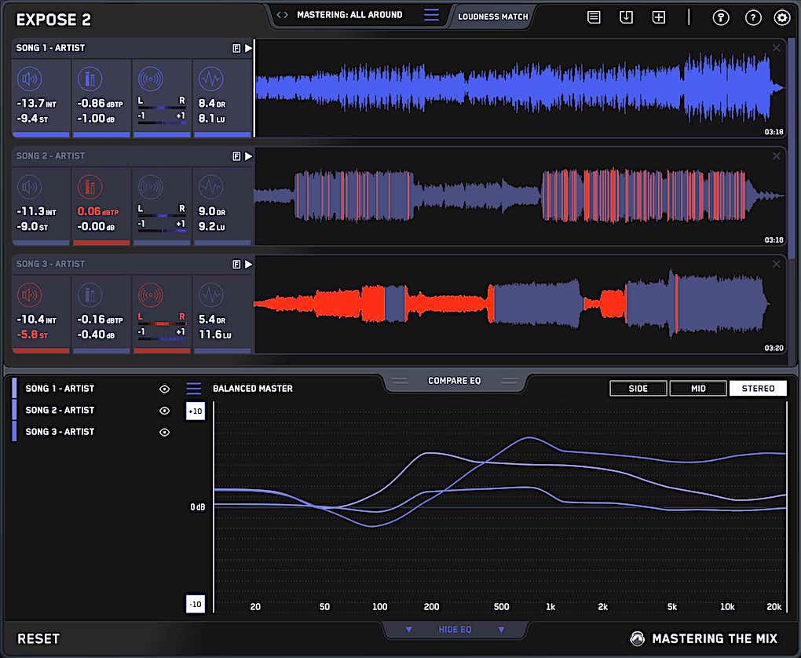Open the notes list icon in top bar

tap(594, 17)
